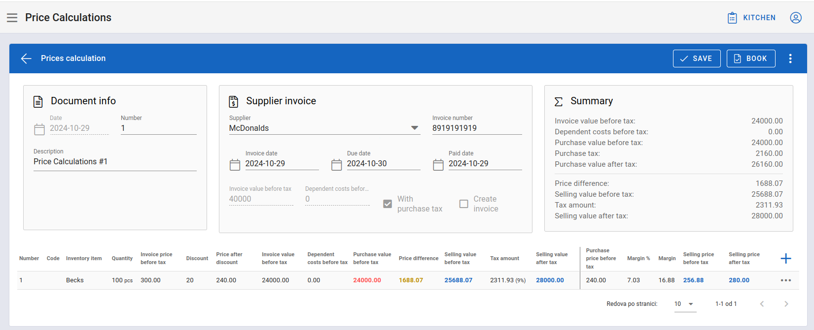Edit the Invoice number field

(x=477, y=128)
